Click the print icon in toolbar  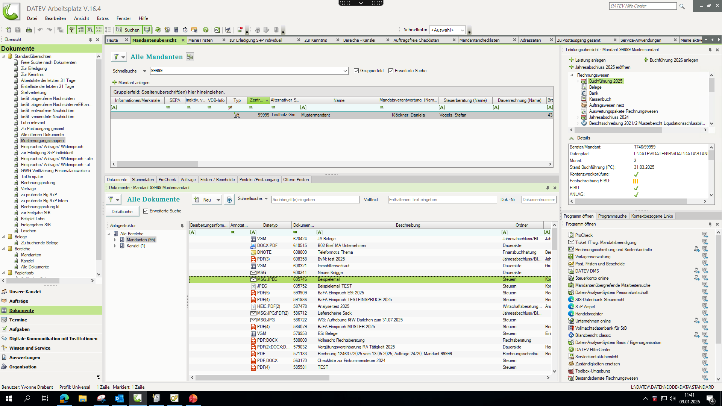coord(29,30)
